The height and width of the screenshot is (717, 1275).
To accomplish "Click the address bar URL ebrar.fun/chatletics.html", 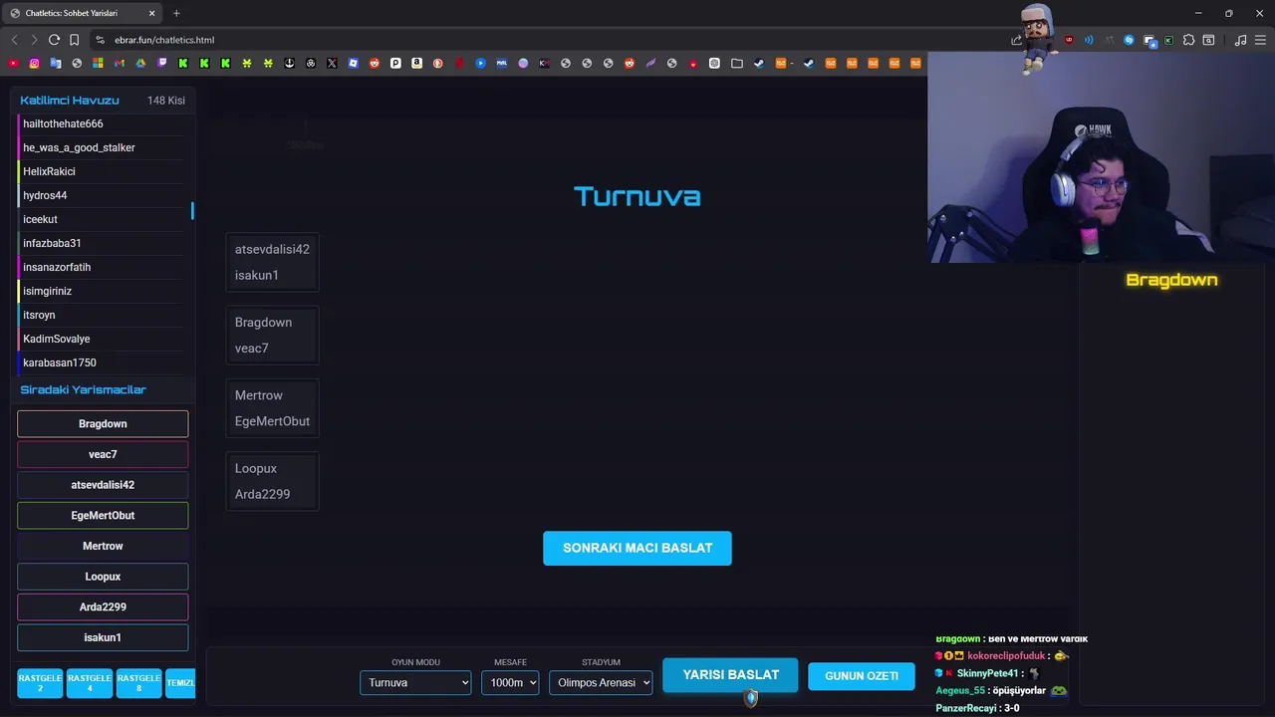I will point(164,40).
